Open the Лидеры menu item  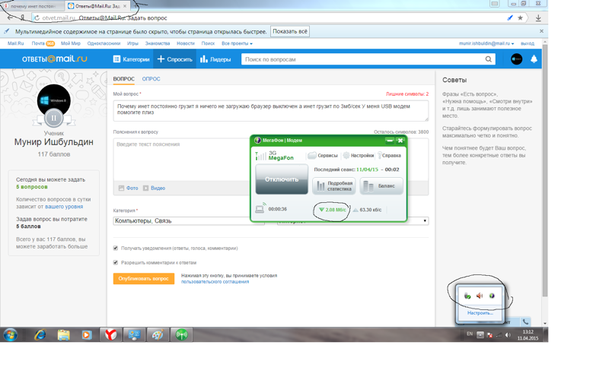[215, 59]
